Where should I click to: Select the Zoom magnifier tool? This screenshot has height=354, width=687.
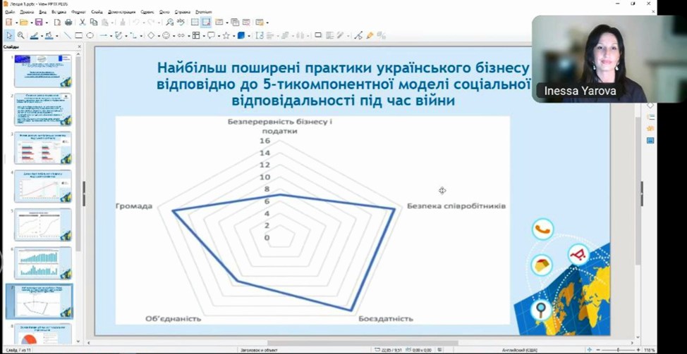coord(21,35)
